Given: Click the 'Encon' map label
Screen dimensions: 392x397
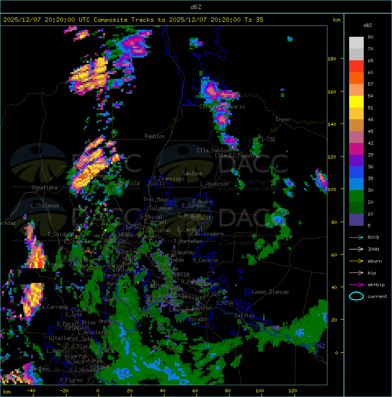Looking at the screenshot, I should click(x=283, y=119).
